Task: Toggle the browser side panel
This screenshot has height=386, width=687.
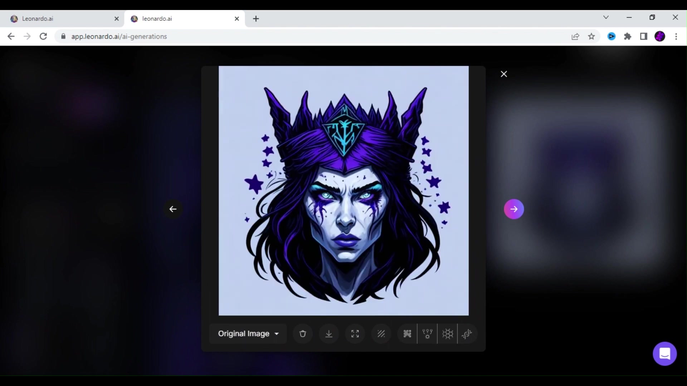Action: (x=644, y=36)
